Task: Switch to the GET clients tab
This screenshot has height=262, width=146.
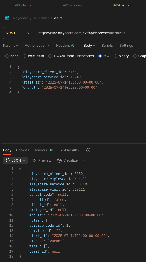Action: [23, 5]
